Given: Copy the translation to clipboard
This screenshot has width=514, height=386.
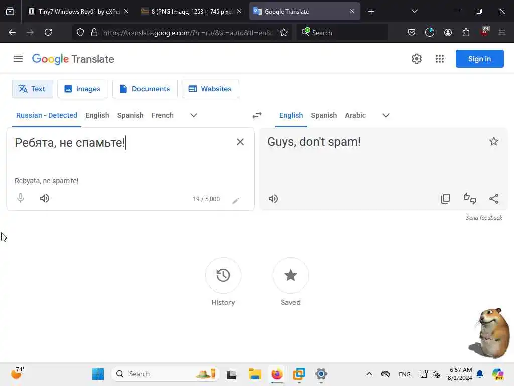Looking at the screenshot, I should pos(446,199).
